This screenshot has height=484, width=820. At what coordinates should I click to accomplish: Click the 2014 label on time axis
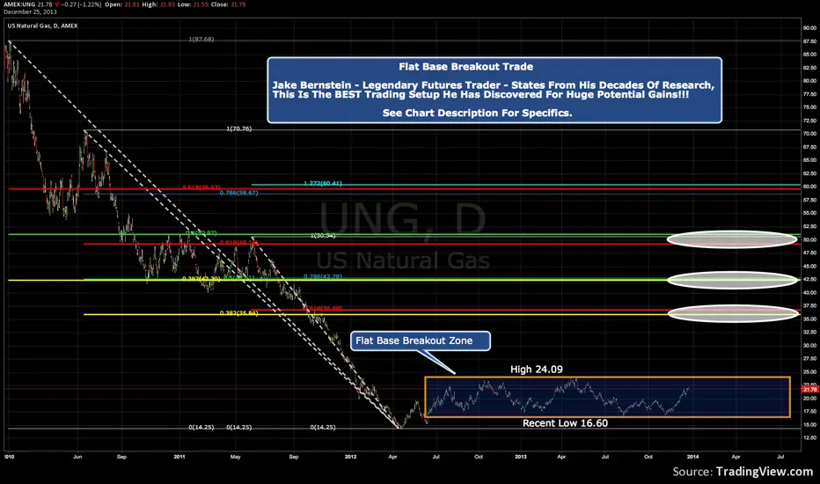pyautogui.click(x=692, y=457)
